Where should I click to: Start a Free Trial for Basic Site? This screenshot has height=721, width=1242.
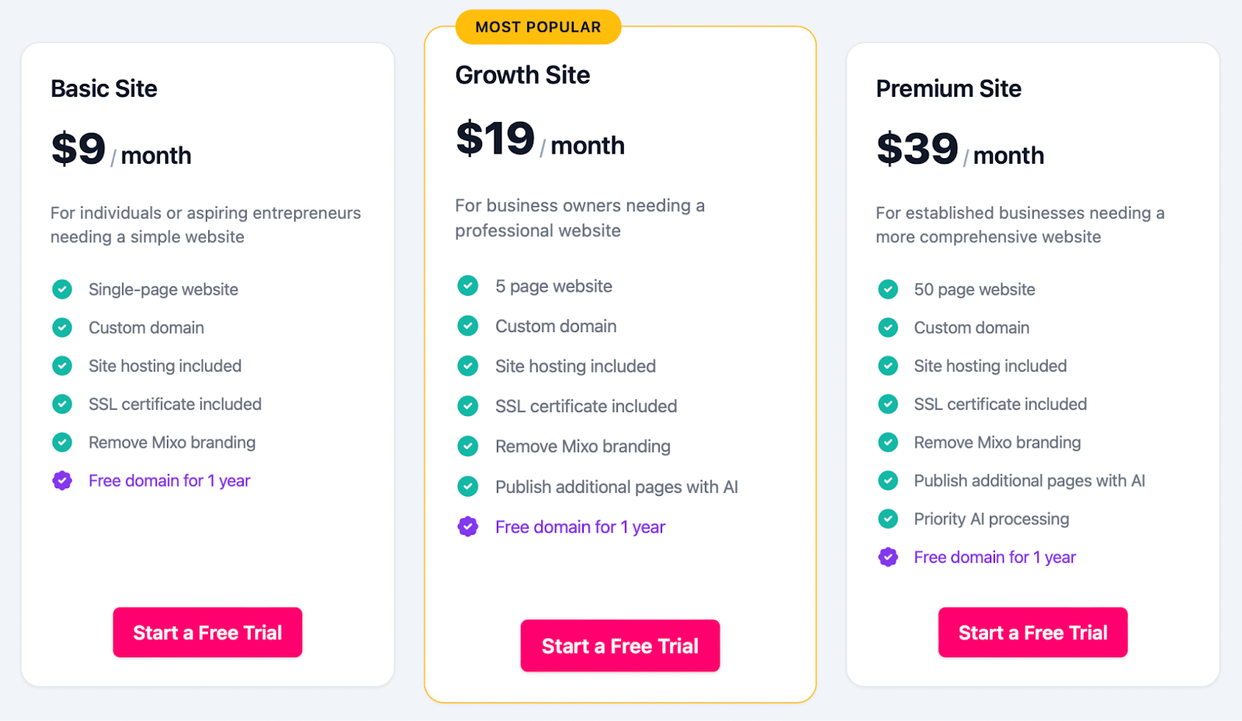(207, 633)
